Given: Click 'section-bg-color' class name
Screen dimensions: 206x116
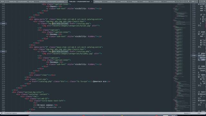Looking at the screenshot, I should pyautogui.click(x=33, y=92).
